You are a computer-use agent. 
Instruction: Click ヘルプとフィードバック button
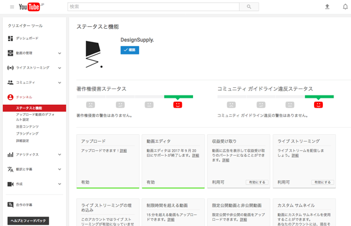pyautogui.click(x=28, y=221)
